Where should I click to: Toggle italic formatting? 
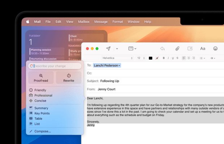(168, 58)
